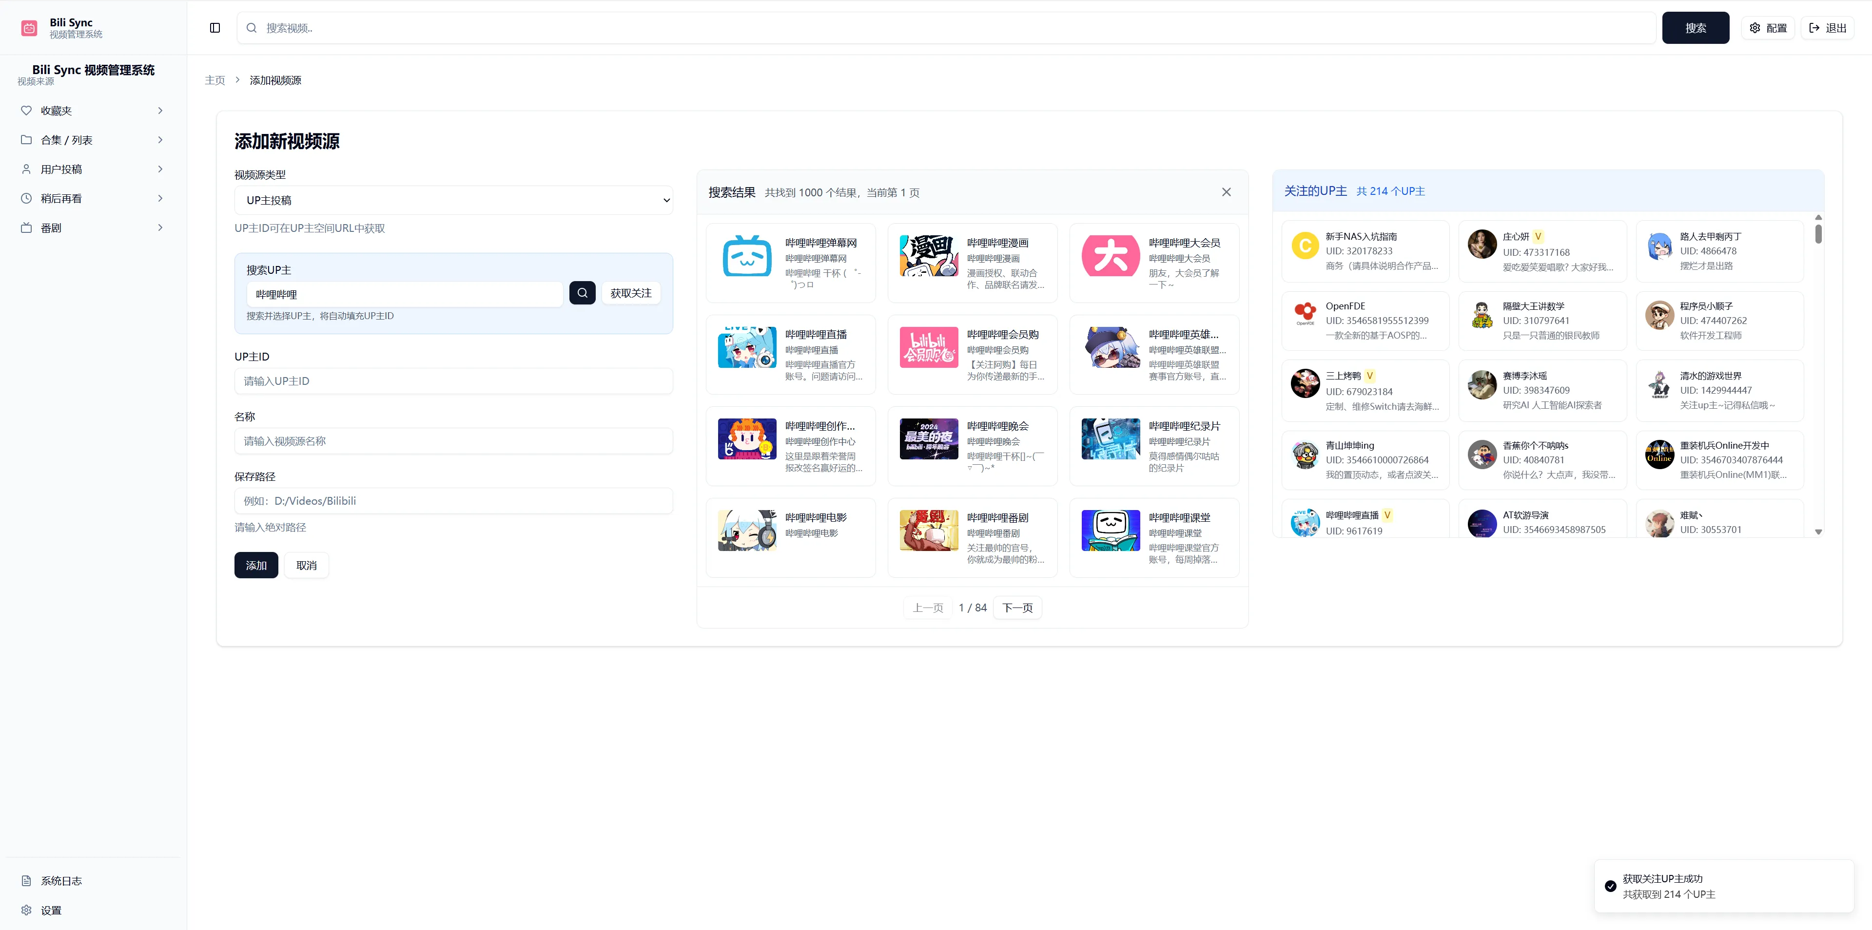
Task: Open the 配置 button
Action: coord(1768,28)
